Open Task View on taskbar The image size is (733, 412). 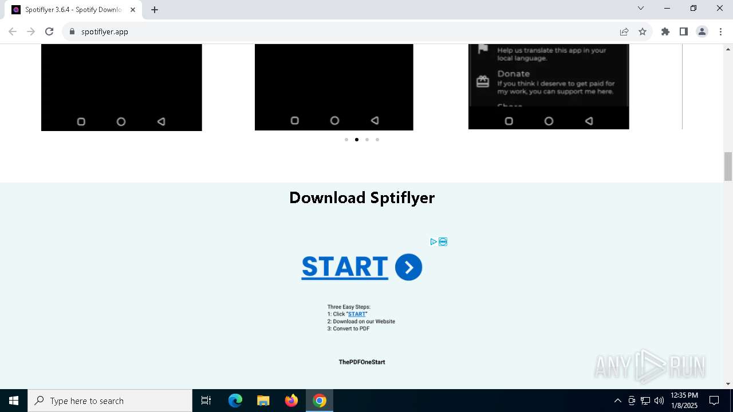(x=206, y=401)
